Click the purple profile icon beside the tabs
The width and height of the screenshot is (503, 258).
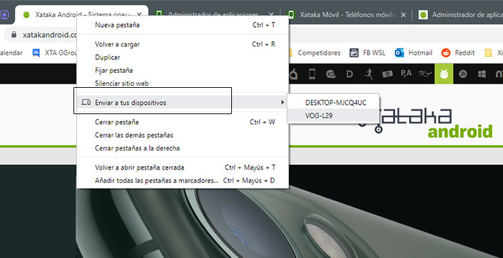pyautogui.click(x=5, y=15)
